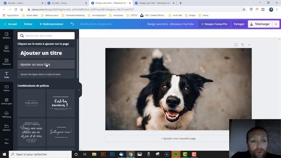The height and width of the screenshot is (158, 281).
Task: Open the Chrome profile avatar
Action: coord(271,10)
